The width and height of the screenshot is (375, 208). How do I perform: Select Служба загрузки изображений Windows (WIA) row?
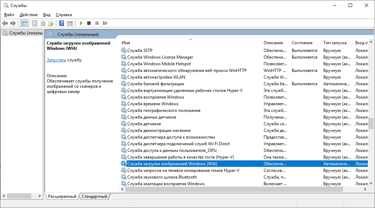(x=244, y=163)
